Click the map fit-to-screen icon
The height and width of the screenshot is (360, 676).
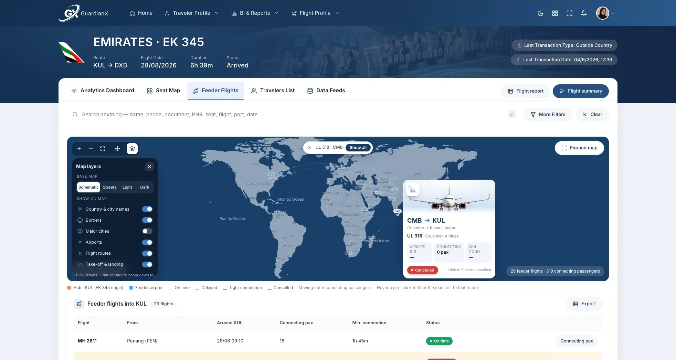pos(103,149)
